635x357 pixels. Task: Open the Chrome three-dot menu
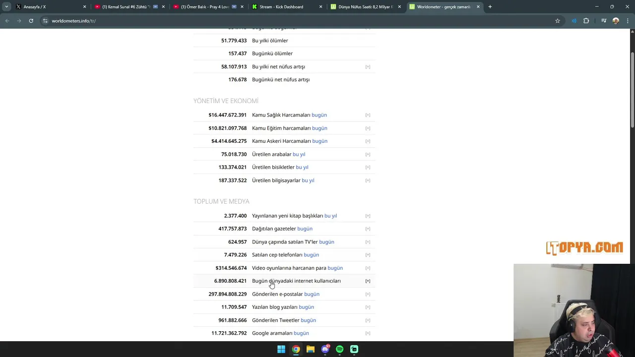[628, 21]
